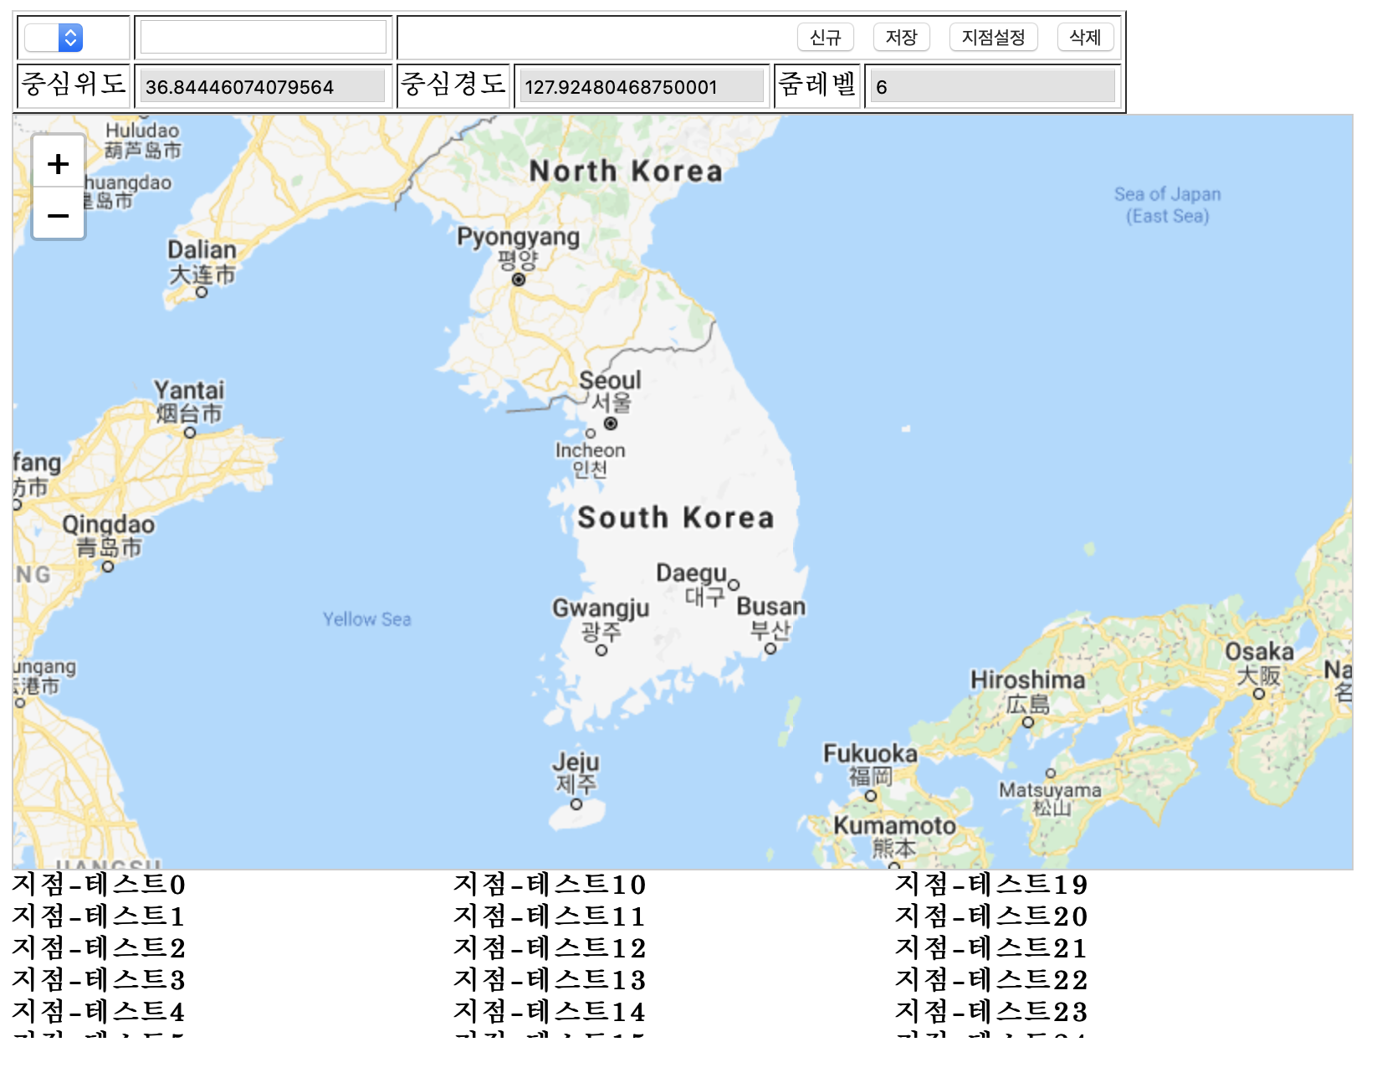Select list item 지점-테스트4
1382x1083 pixels.
(x=99, y=1012)
